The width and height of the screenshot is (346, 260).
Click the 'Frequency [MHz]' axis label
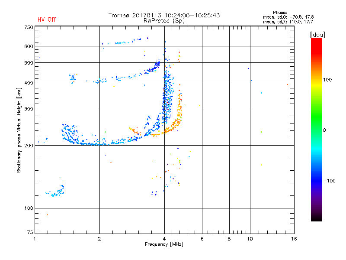click(164, 244)
